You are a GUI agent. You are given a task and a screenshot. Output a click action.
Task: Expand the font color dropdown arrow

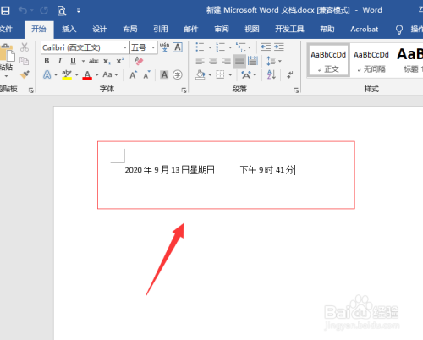tap(97, 75)
